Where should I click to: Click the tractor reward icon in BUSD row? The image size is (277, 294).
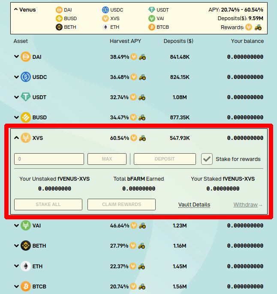[x=142, y=118]
